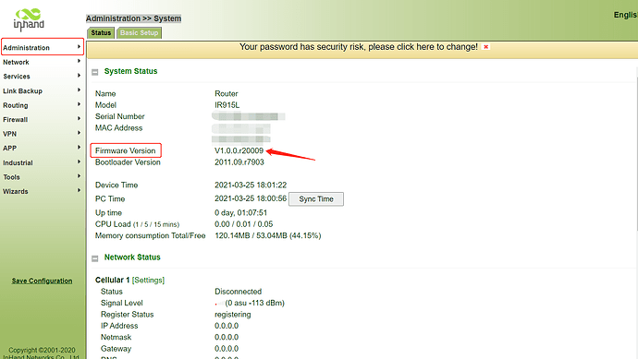Expand the Firewall submenu arrow
The image size is (638, 359).
pos(79,118)
